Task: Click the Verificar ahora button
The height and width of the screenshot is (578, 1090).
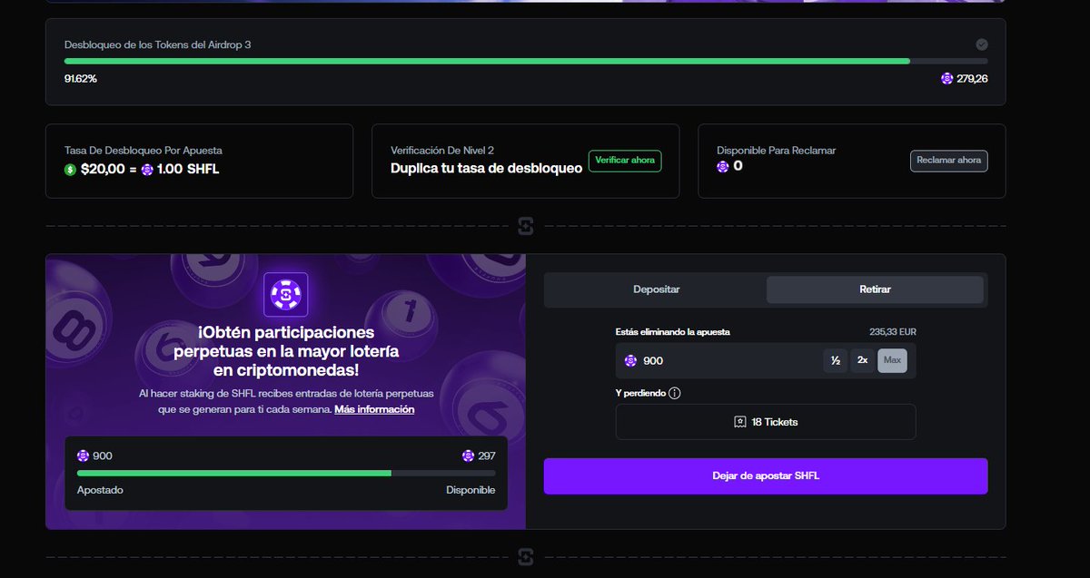Action: 625,161
